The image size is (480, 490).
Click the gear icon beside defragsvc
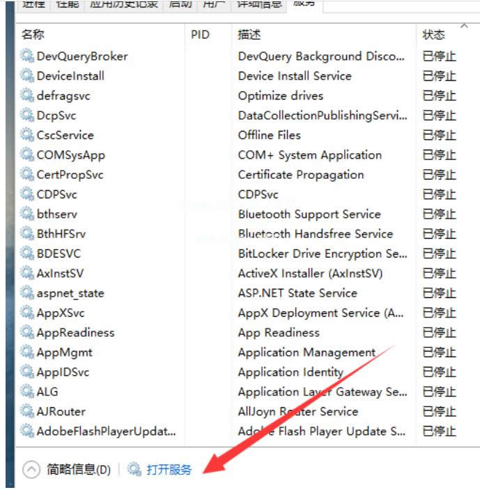(27, 95)
